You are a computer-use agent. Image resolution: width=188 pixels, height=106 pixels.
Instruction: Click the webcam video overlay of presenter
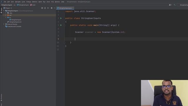(x=164, y=93)
